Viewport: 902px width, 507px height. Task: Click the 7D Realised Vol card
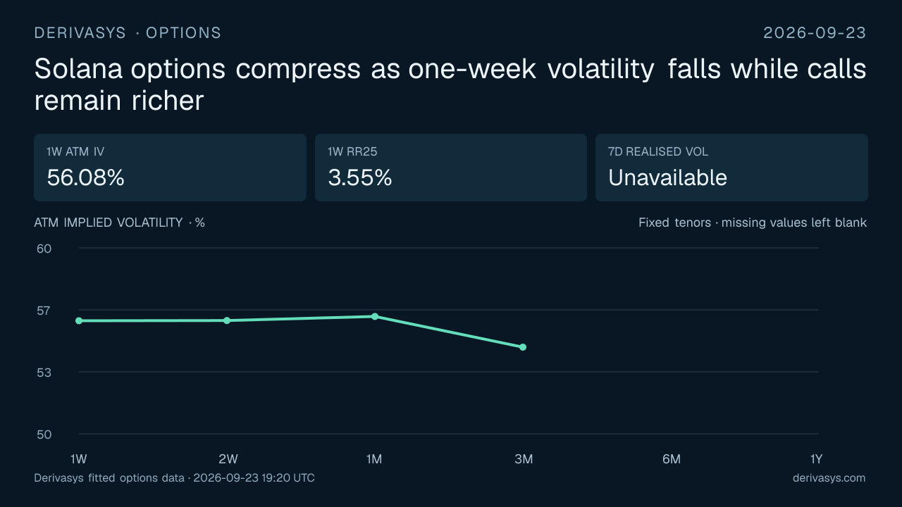pyautogui.click(x=731, y=168)
